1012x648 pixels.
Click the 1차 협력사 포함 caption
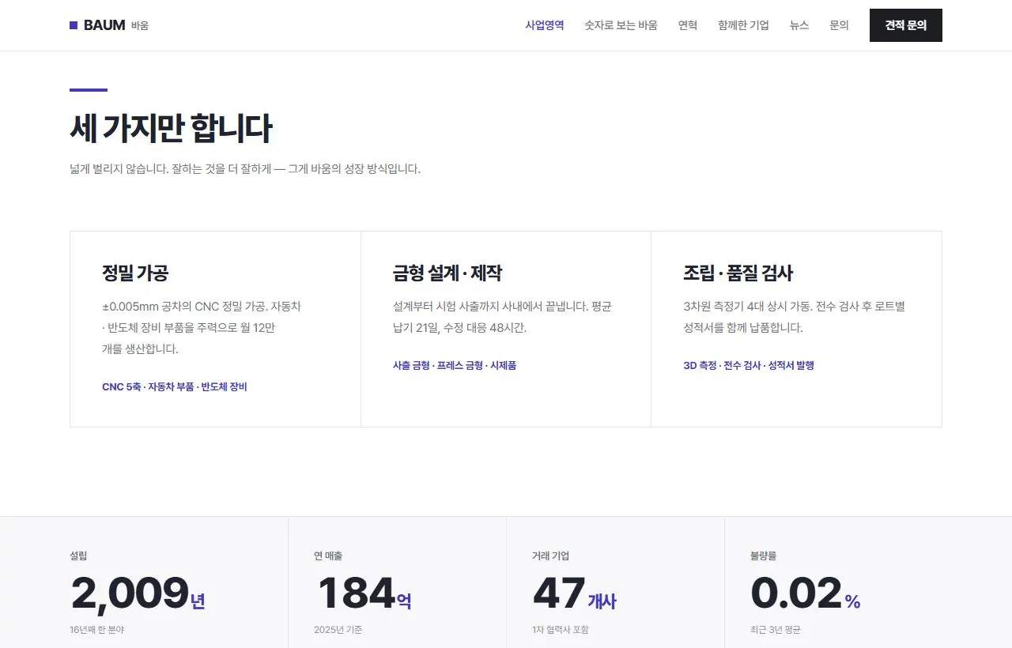click(x=561, y=630)
